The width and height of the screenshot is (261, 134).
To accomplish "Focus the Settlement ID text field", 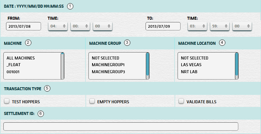I will coord(120,126).
